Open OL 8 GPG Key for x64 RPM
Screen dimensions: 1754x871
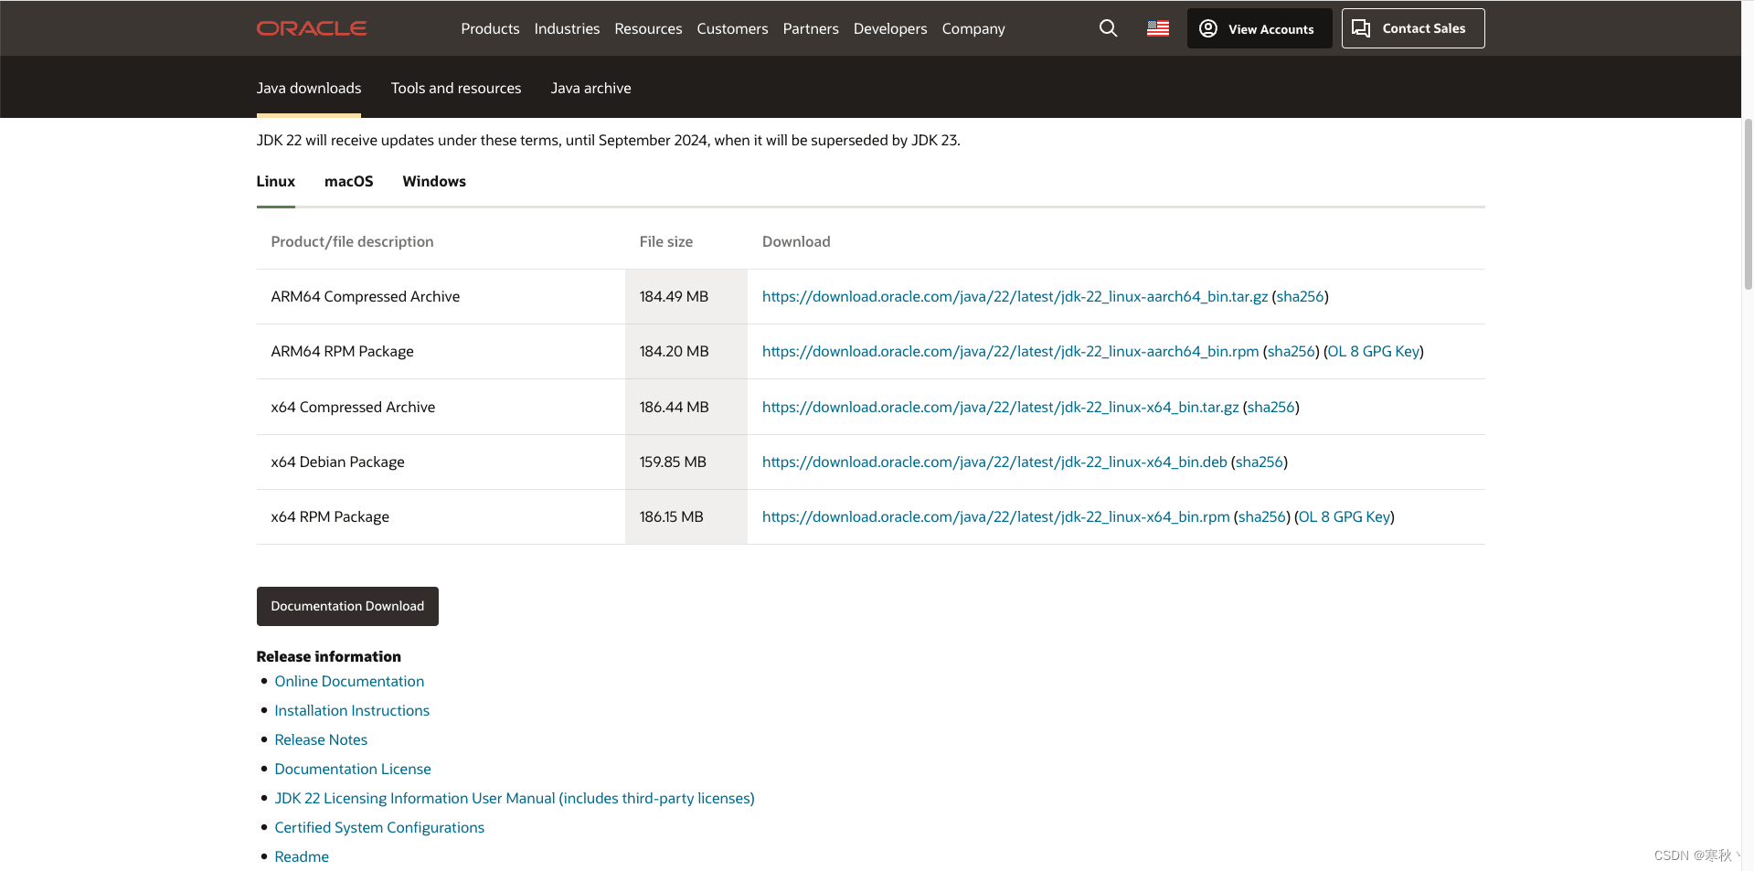[x=1345, y=516]
